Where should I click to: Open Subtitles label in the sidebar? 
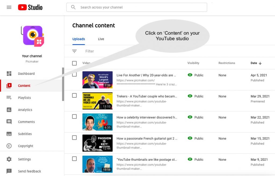coord(25,134)
